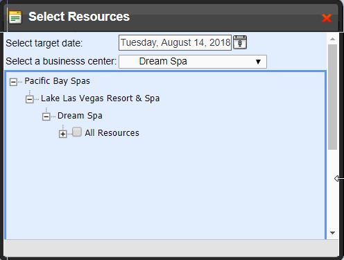Image resolution: width=344 pixels, height=260 pixels.
Task: Click the 'Select target date:' label
Action: 44,43
